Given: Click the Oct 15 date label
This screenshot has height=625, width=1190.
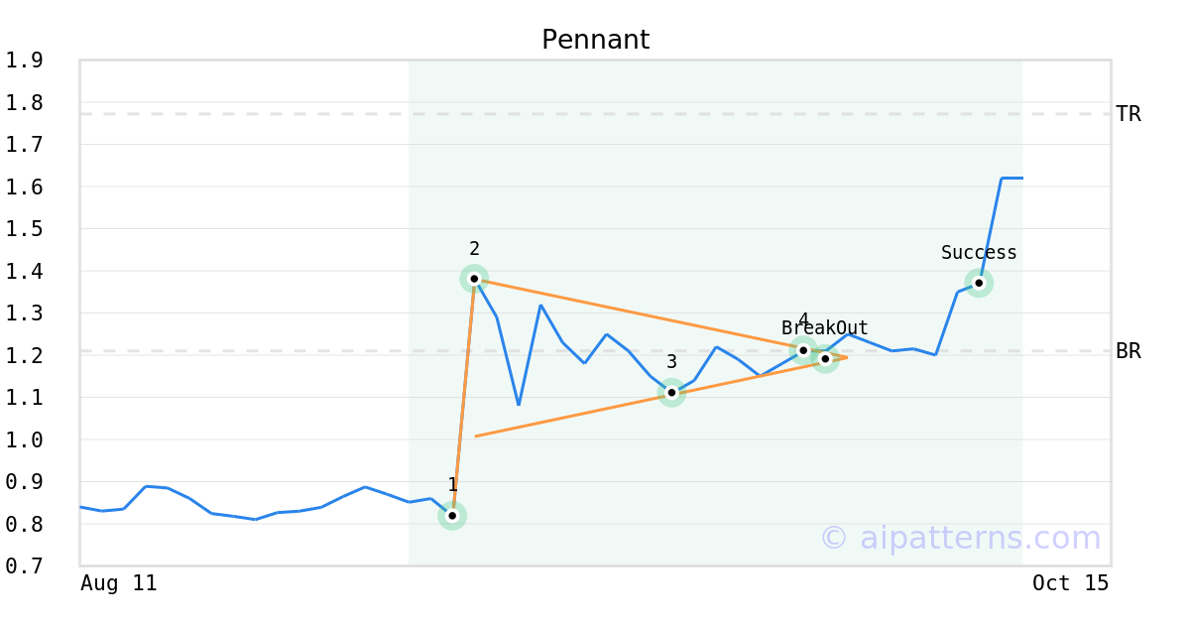Looking at the screenshot, I should pyautogui.click(x=1070, y=583).
